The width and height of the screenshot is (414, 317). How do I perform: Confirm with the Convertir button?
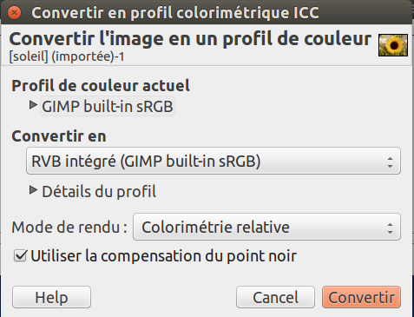click(361, 297)
